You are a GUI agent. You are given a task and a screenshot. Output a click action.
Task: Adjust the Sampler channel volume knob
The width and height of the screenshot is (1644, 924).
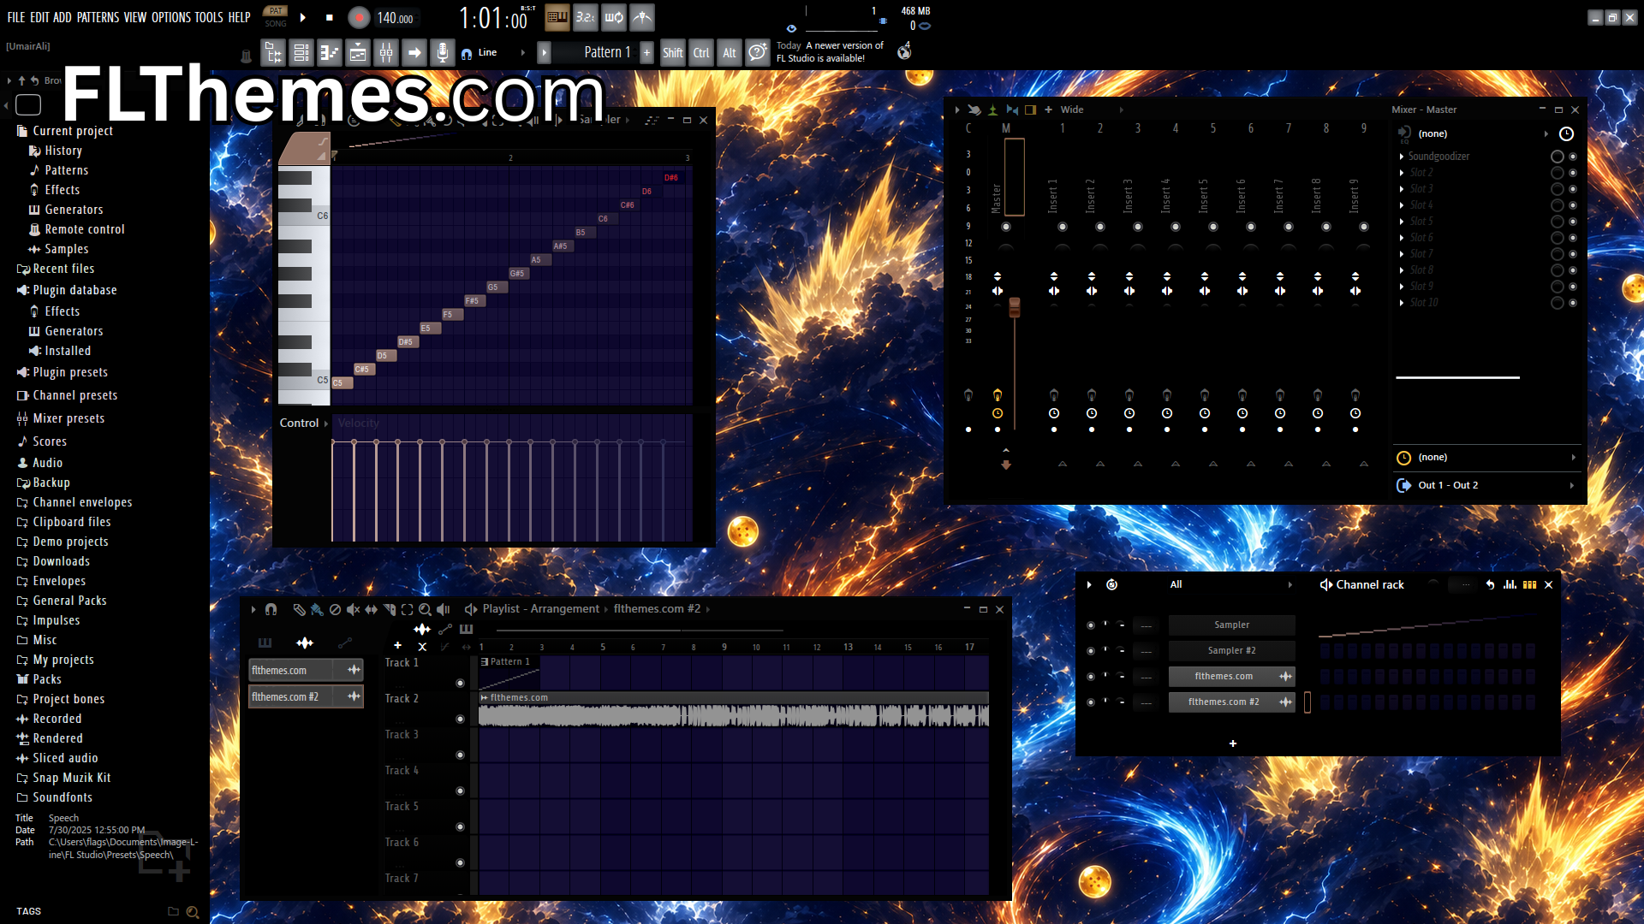[1122, 625]
